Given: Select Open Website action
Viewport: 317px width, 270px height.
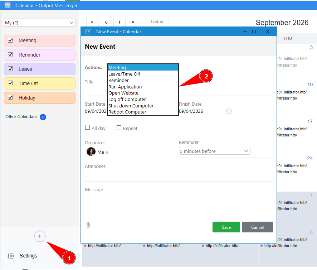Looking at the screenshot, I should point(143,93).
